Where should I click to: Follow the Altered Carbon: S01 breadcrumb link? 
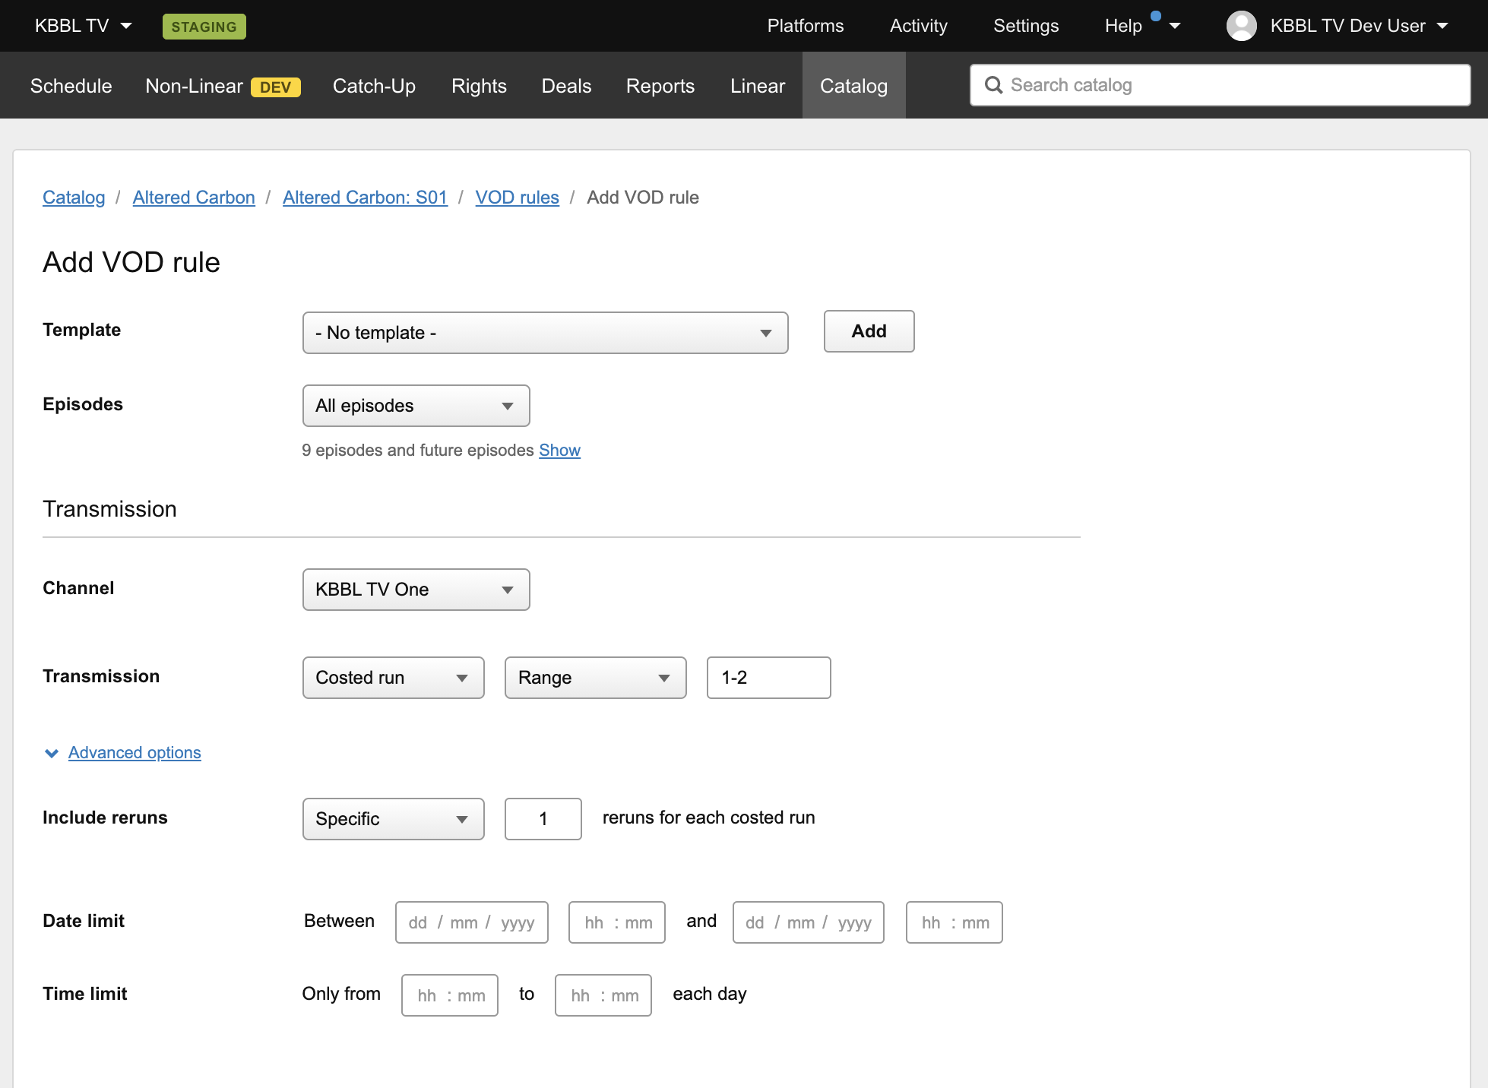(365, 198)
